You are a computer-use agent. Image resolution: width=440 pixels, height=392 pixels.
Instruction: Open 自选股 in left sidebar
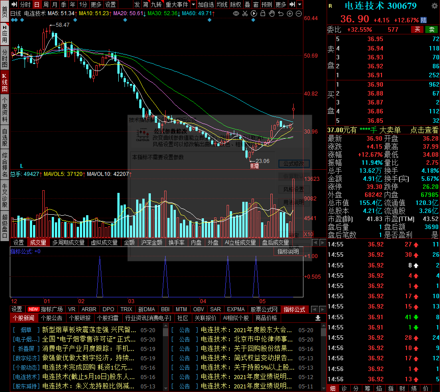[4, 138]
